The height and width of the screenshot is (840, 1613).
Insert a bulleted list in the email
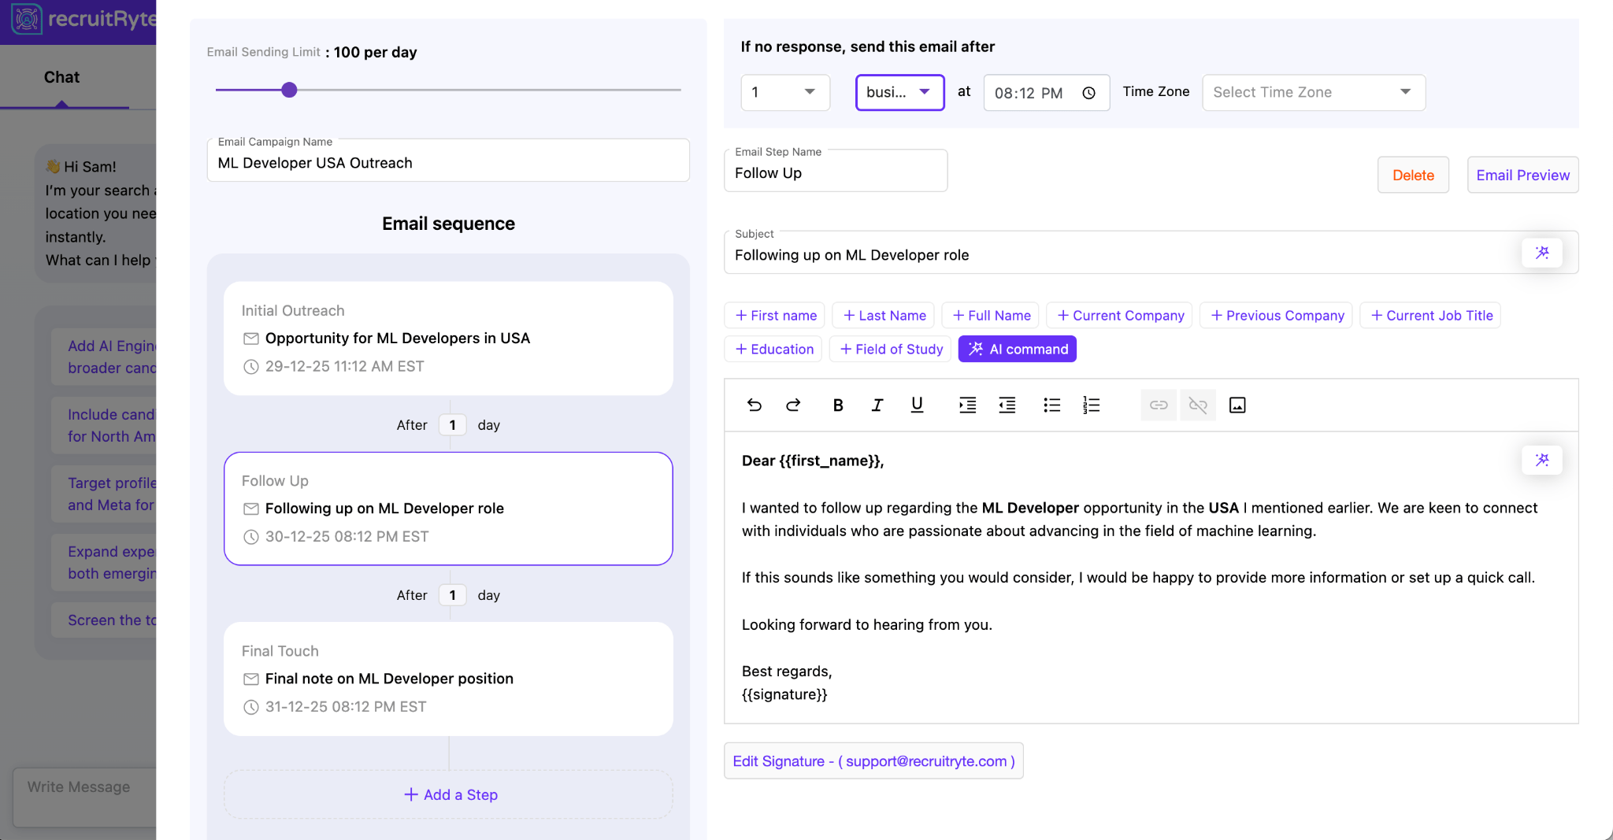pyautogui.click(x=1051, y=405)
